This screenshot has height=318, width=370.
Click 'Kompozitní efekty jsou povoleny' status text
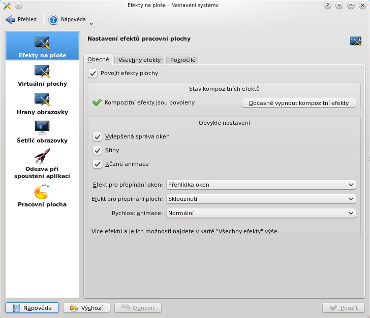[x=149, y=102]
